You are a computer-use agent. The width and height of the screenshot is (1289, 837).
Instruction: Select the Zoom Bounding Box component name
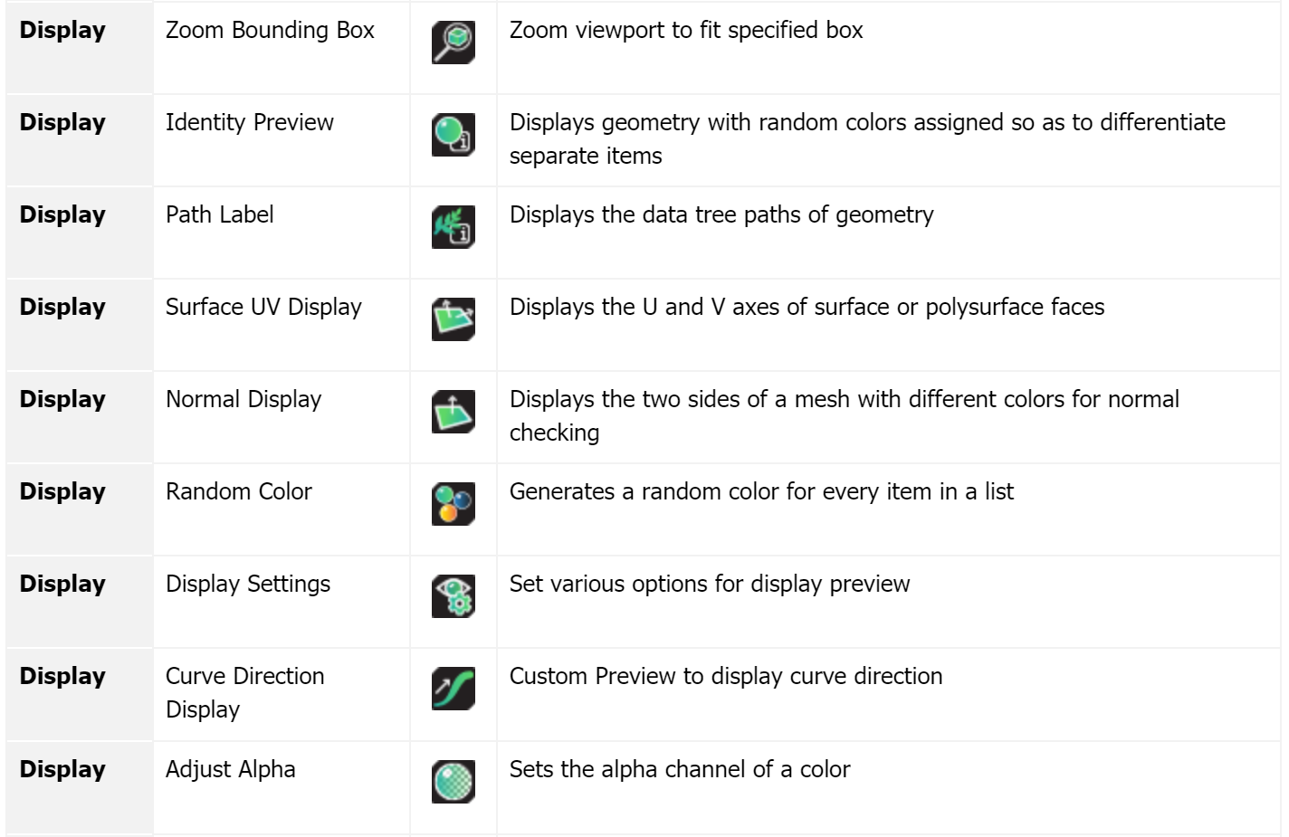pyautogui.click(x=270, y=30)
